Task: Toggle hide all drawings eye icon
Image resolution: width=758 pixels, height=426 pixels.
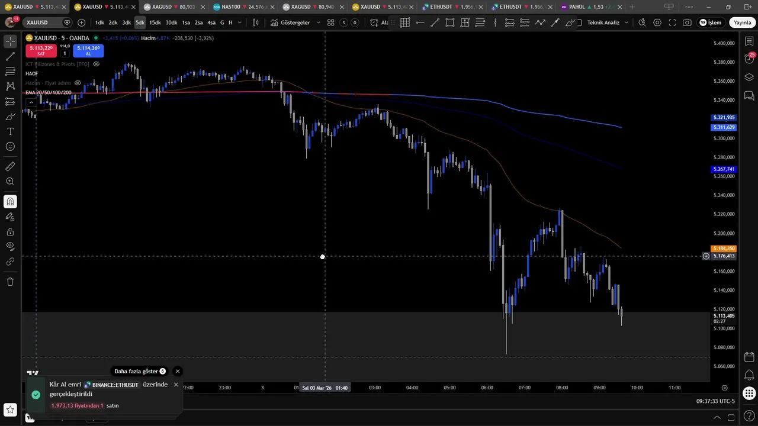Action: [10, 246]
